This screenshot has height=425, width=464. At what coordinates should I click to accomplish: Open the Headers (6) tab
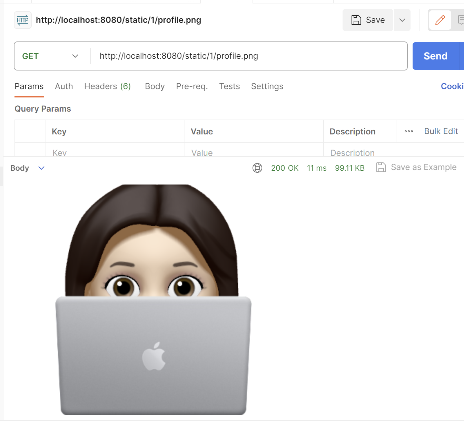click(x=107, y=86)
